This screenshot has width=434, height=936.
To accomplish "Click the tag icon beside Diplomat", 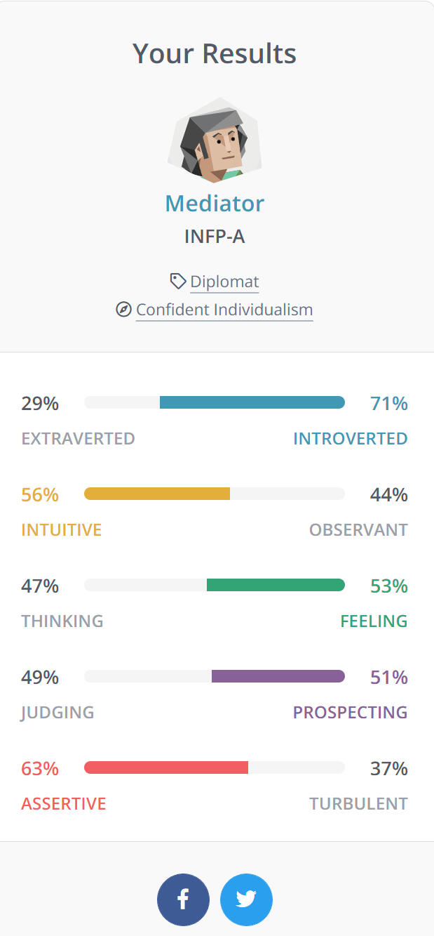I will (178, 282).
